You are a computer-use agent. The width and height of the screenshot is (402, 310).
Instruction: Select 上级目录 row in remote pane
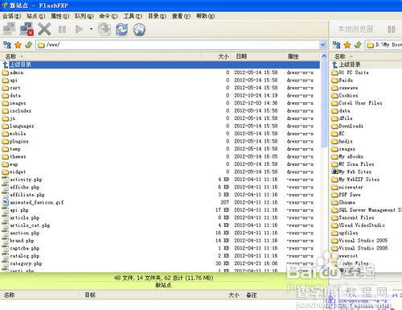pyautogui.click(x=160, y=64)
